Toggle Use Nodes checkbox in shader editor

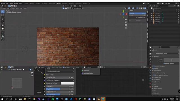64,67
